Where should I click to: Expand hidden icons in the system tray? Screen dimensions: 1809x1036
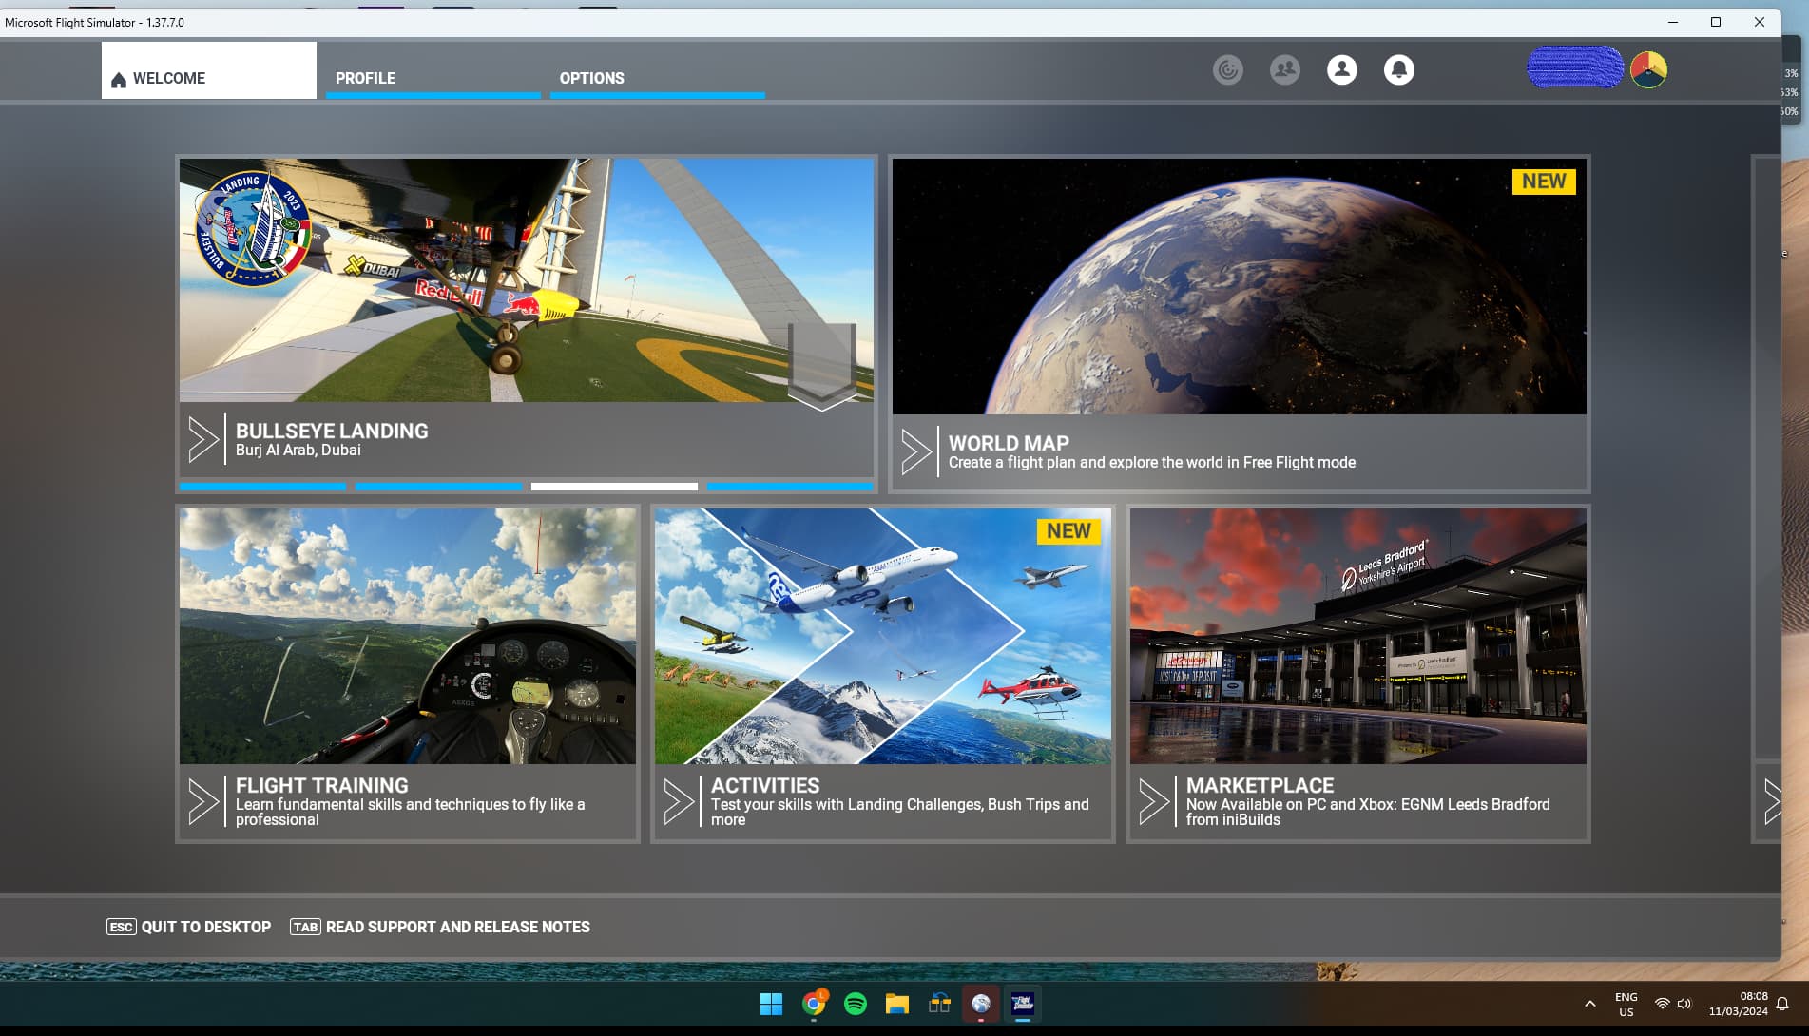[x=1588, y=1003]
